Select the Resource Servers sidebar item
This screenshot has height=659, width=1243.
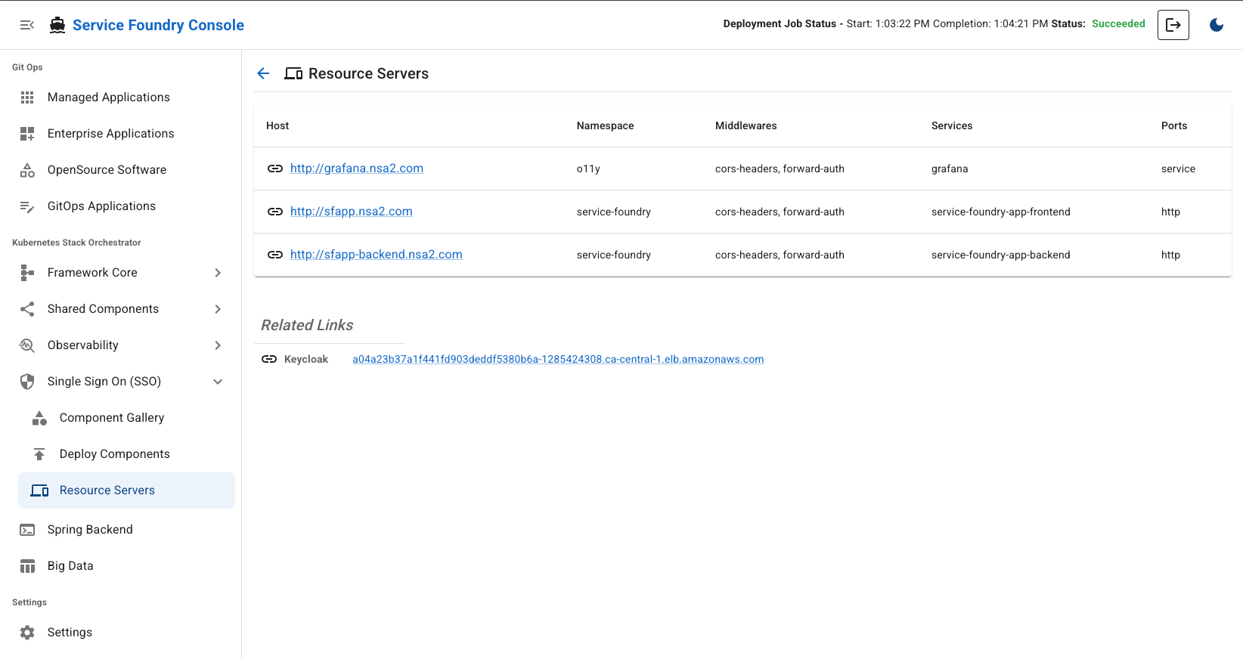[126, 490]
